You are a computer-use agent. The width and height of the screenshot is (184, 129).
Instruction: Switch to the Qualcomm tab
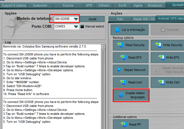tap(40, 5)
